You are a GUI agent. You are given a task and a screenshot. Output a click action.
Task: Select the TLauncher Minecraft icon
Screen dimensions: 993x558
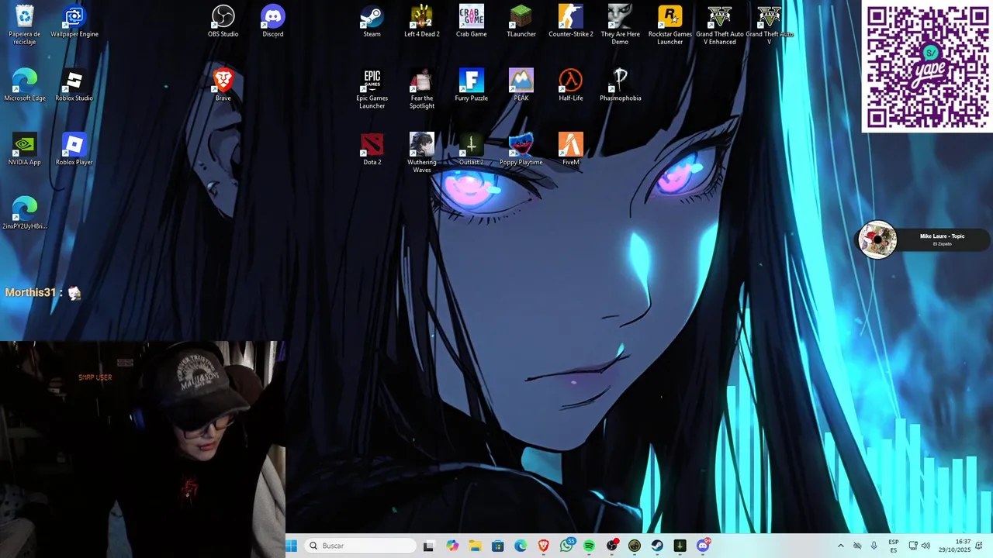(521, 22)
